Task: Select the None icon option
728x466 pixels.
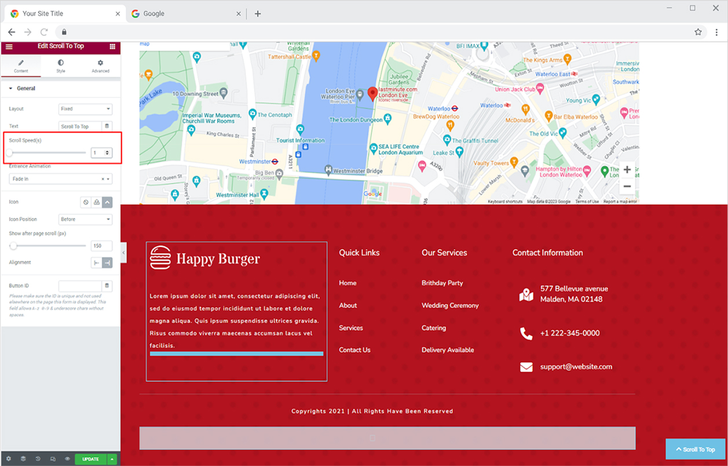Action: click(x=86, y=202)
